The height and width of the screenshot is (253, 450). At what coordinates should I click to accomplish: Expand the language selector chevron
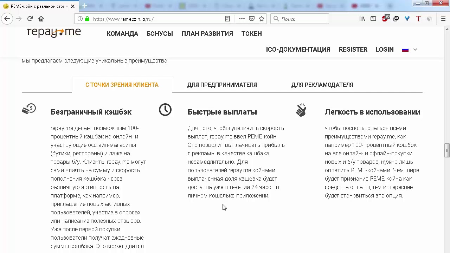tap(415, 50)
